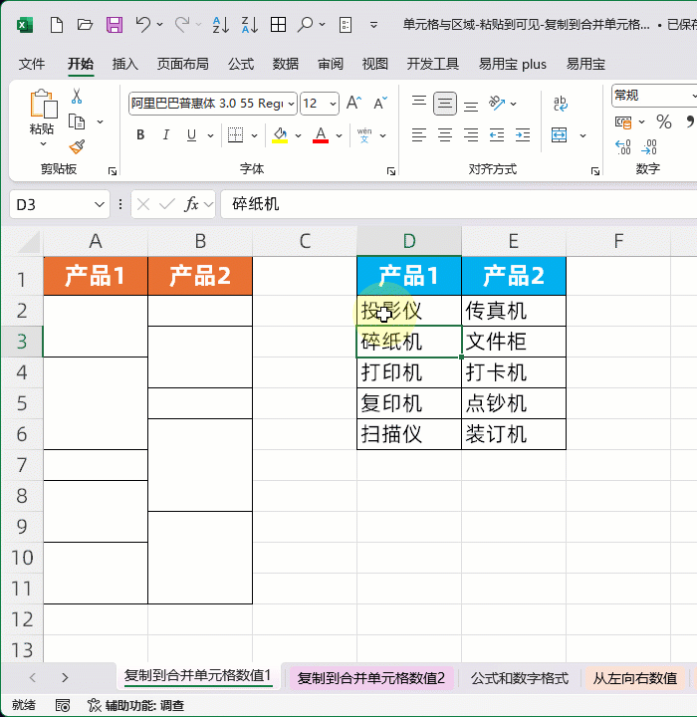This screenshot has height=717, width=697.
Task: Select the Format Painter brush
Action: coord(77,145)
